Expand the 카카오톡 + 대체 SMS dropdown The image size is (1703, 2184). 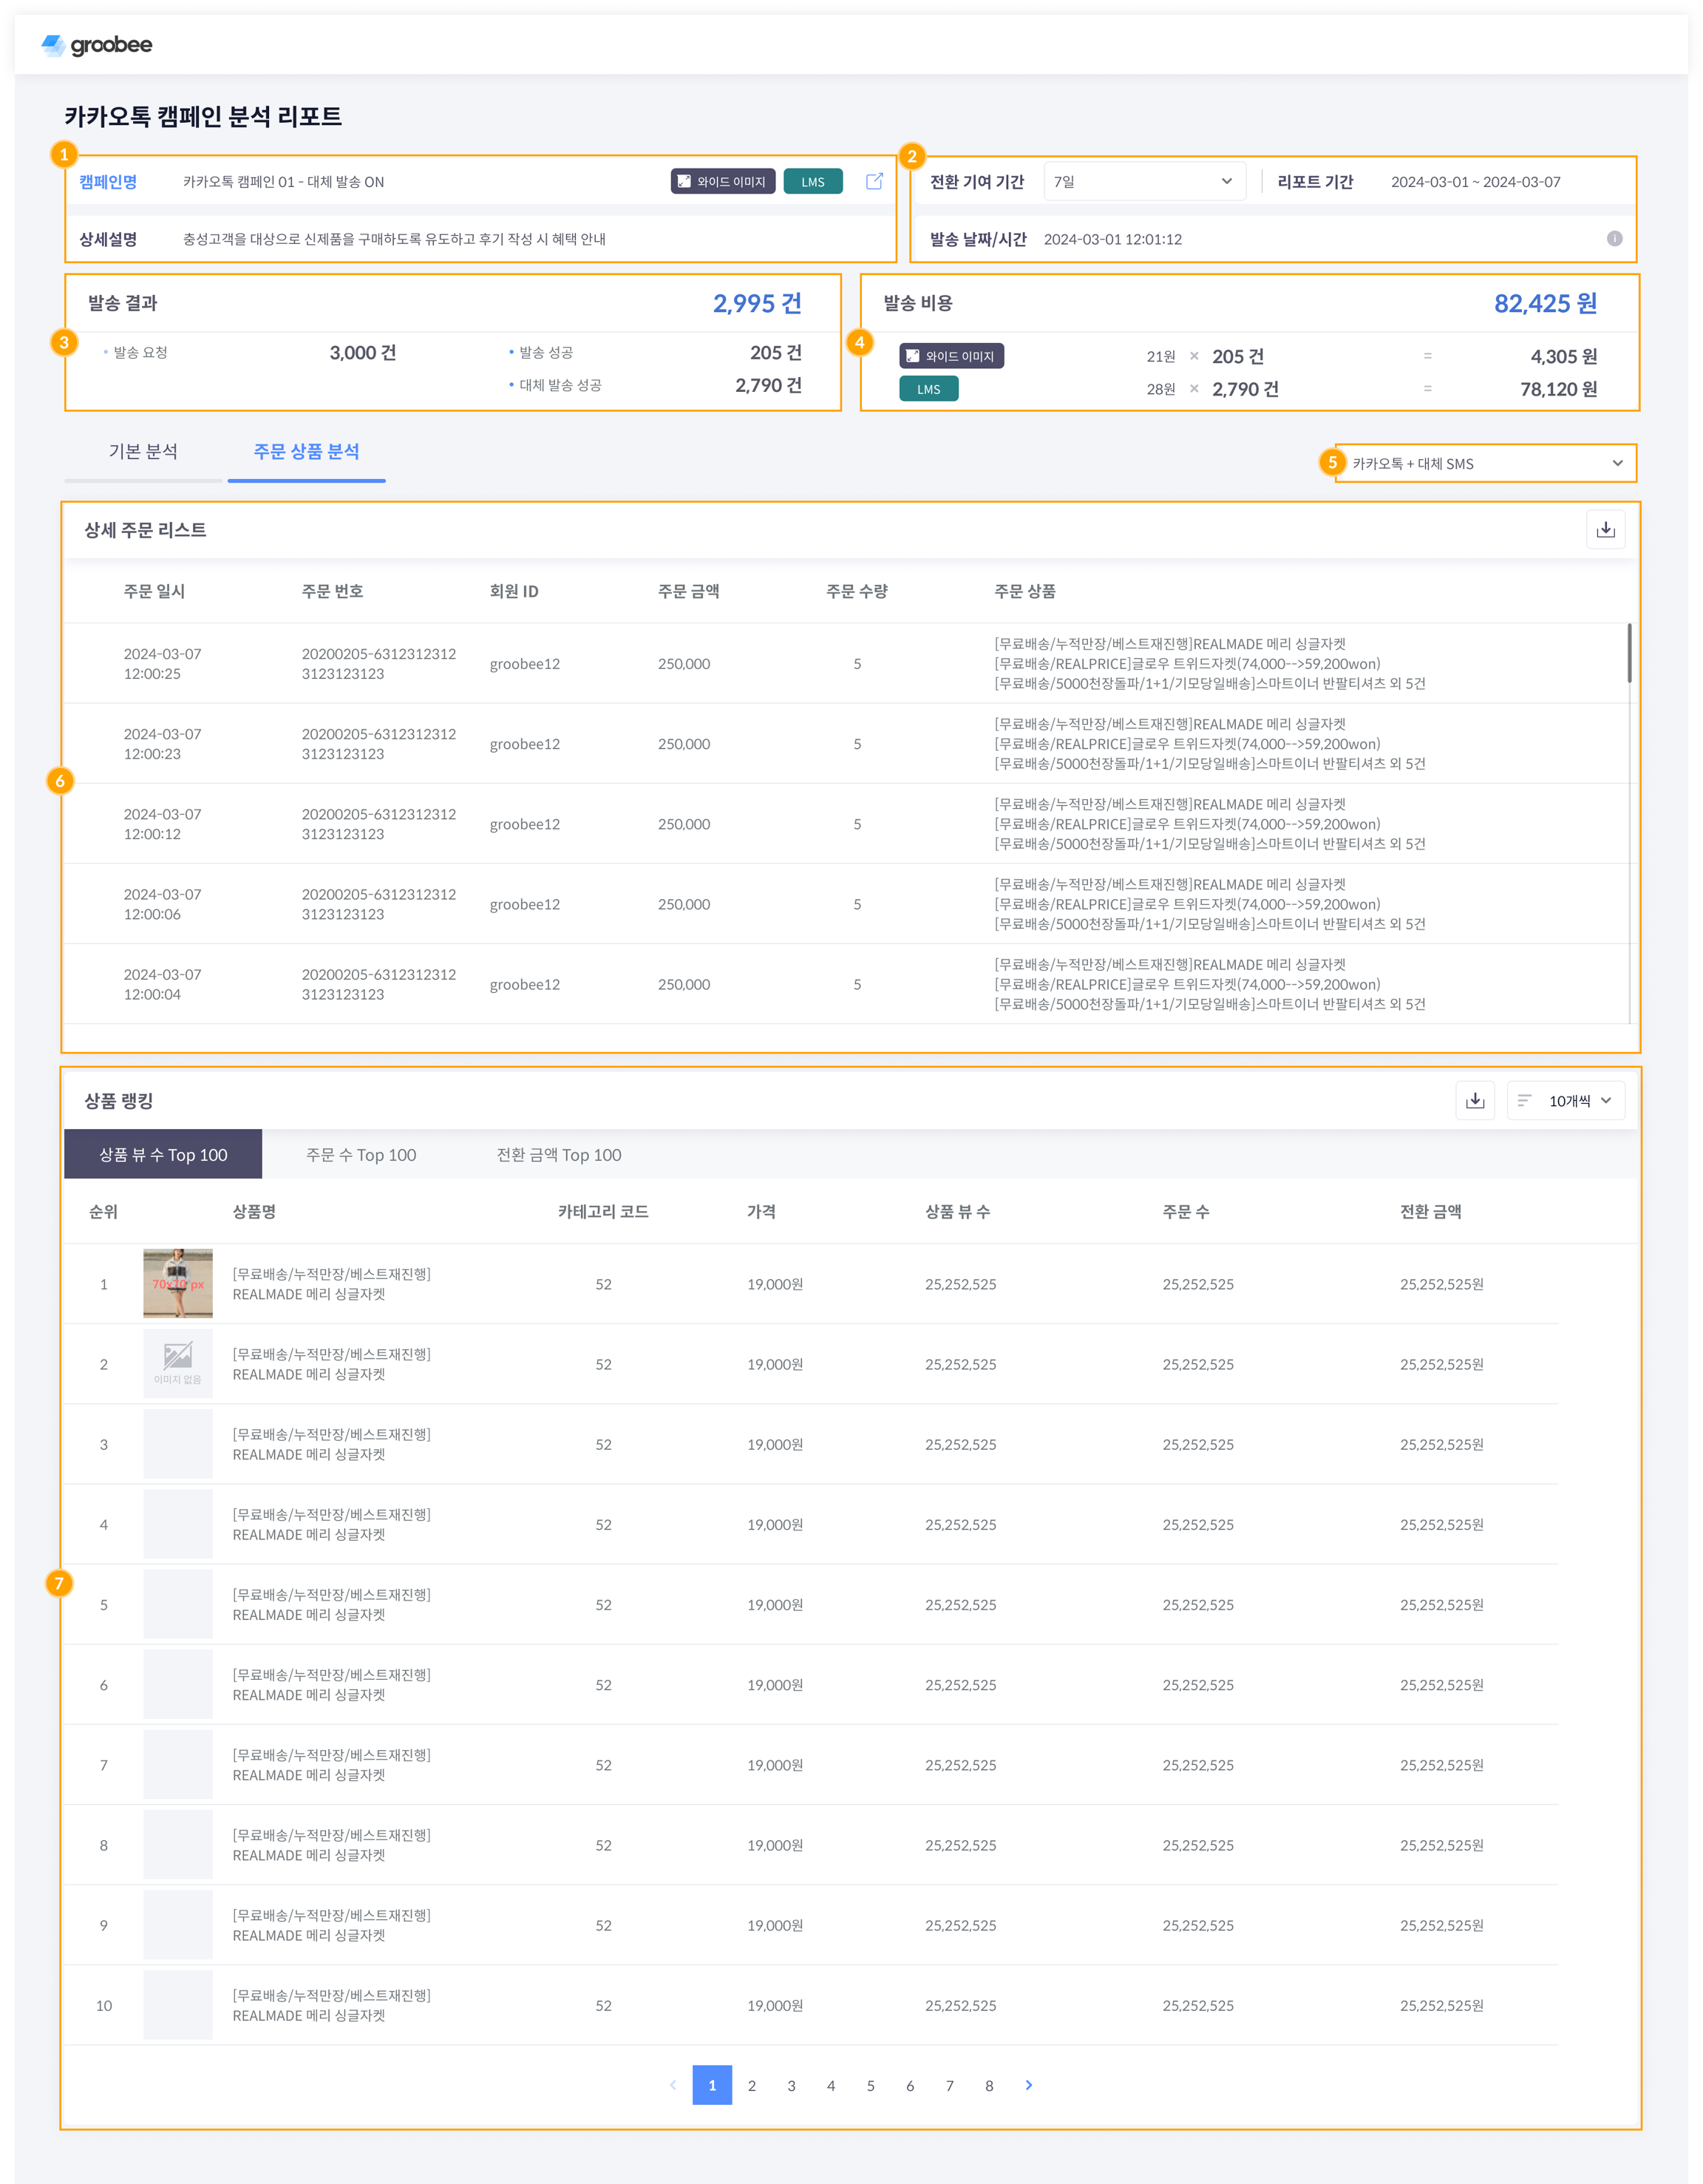(1486, 463)
